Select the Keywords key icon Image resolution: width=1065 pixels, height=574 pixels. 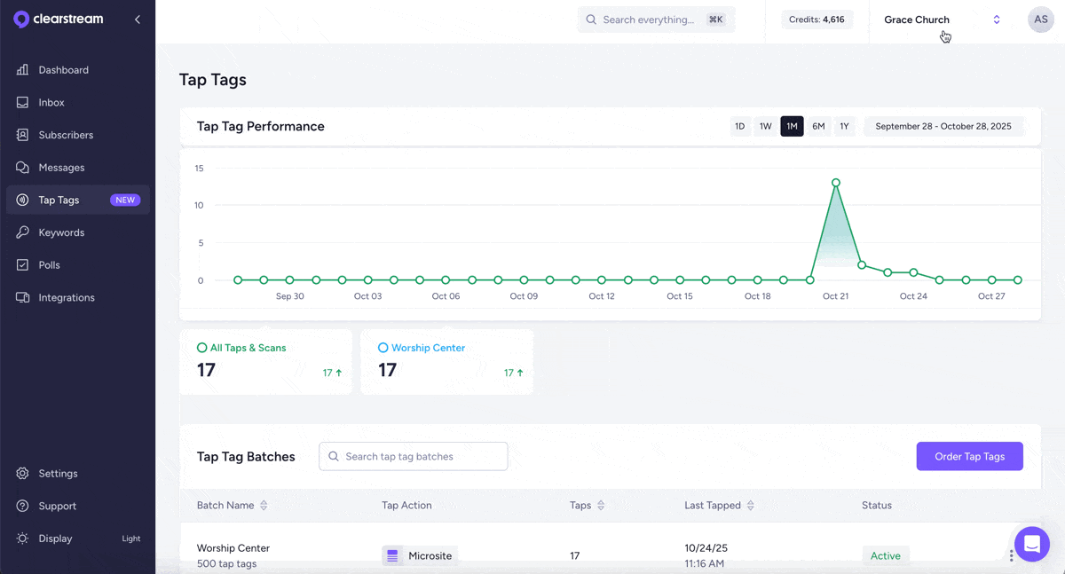(22, 232)
